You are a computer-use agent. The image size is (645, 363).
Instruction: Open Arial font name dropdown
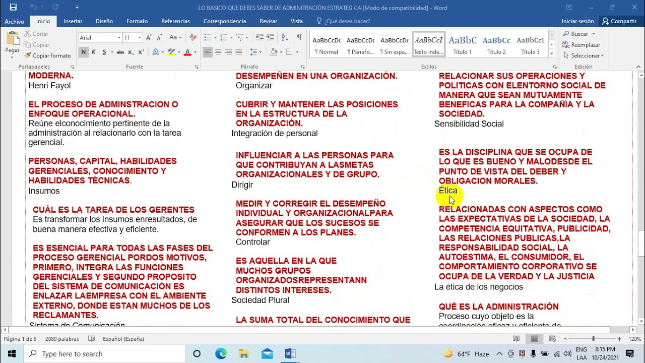(119, 37)
